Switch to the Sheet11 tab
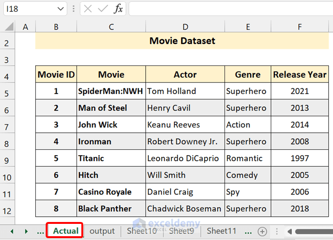Screen dimensions: 333x240 pos(222,231)
